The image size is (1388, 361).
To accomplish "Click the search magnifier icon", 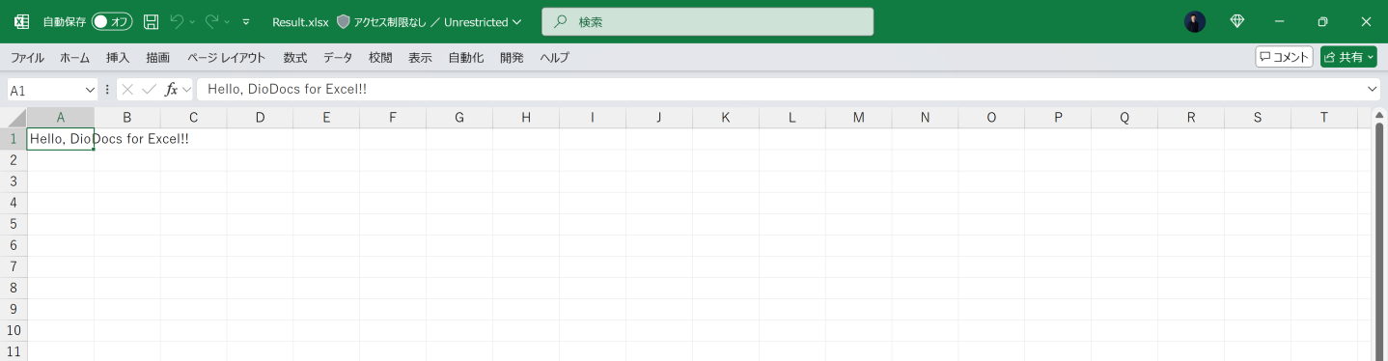I will [x=561, y=21].
